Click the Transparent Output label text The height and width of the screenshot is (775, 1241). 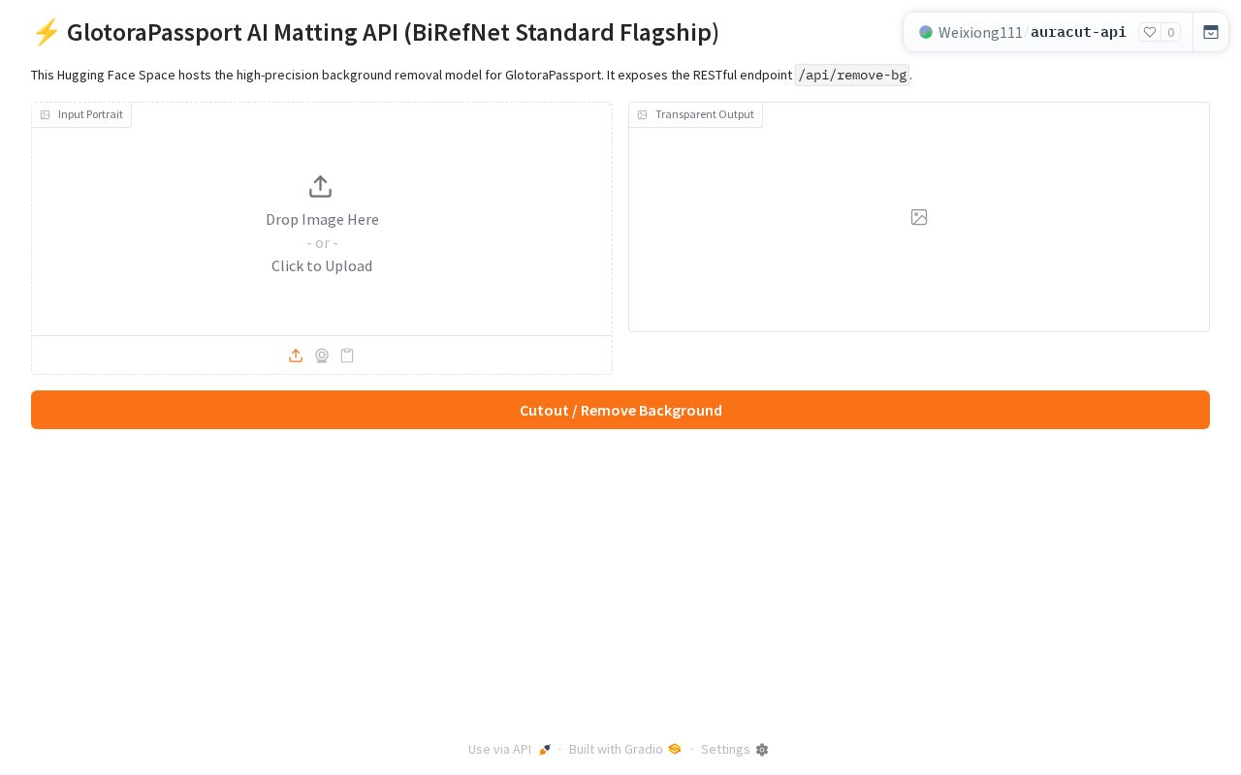(705, 114)
